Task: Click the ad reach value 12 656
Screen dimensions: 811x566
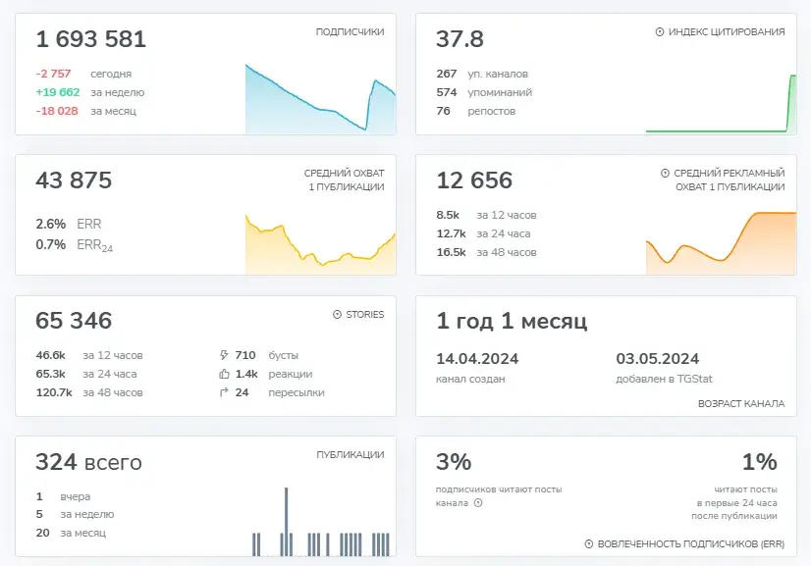Action: [x=474, y=180]
